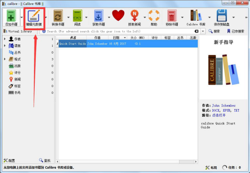Open Edit metadata dropdown arrow
Viewport: 250px width, 173px height.
coord(46,17)
